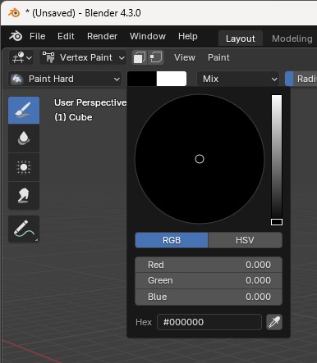
Task: Open the File menu
Action: point(38,36)
